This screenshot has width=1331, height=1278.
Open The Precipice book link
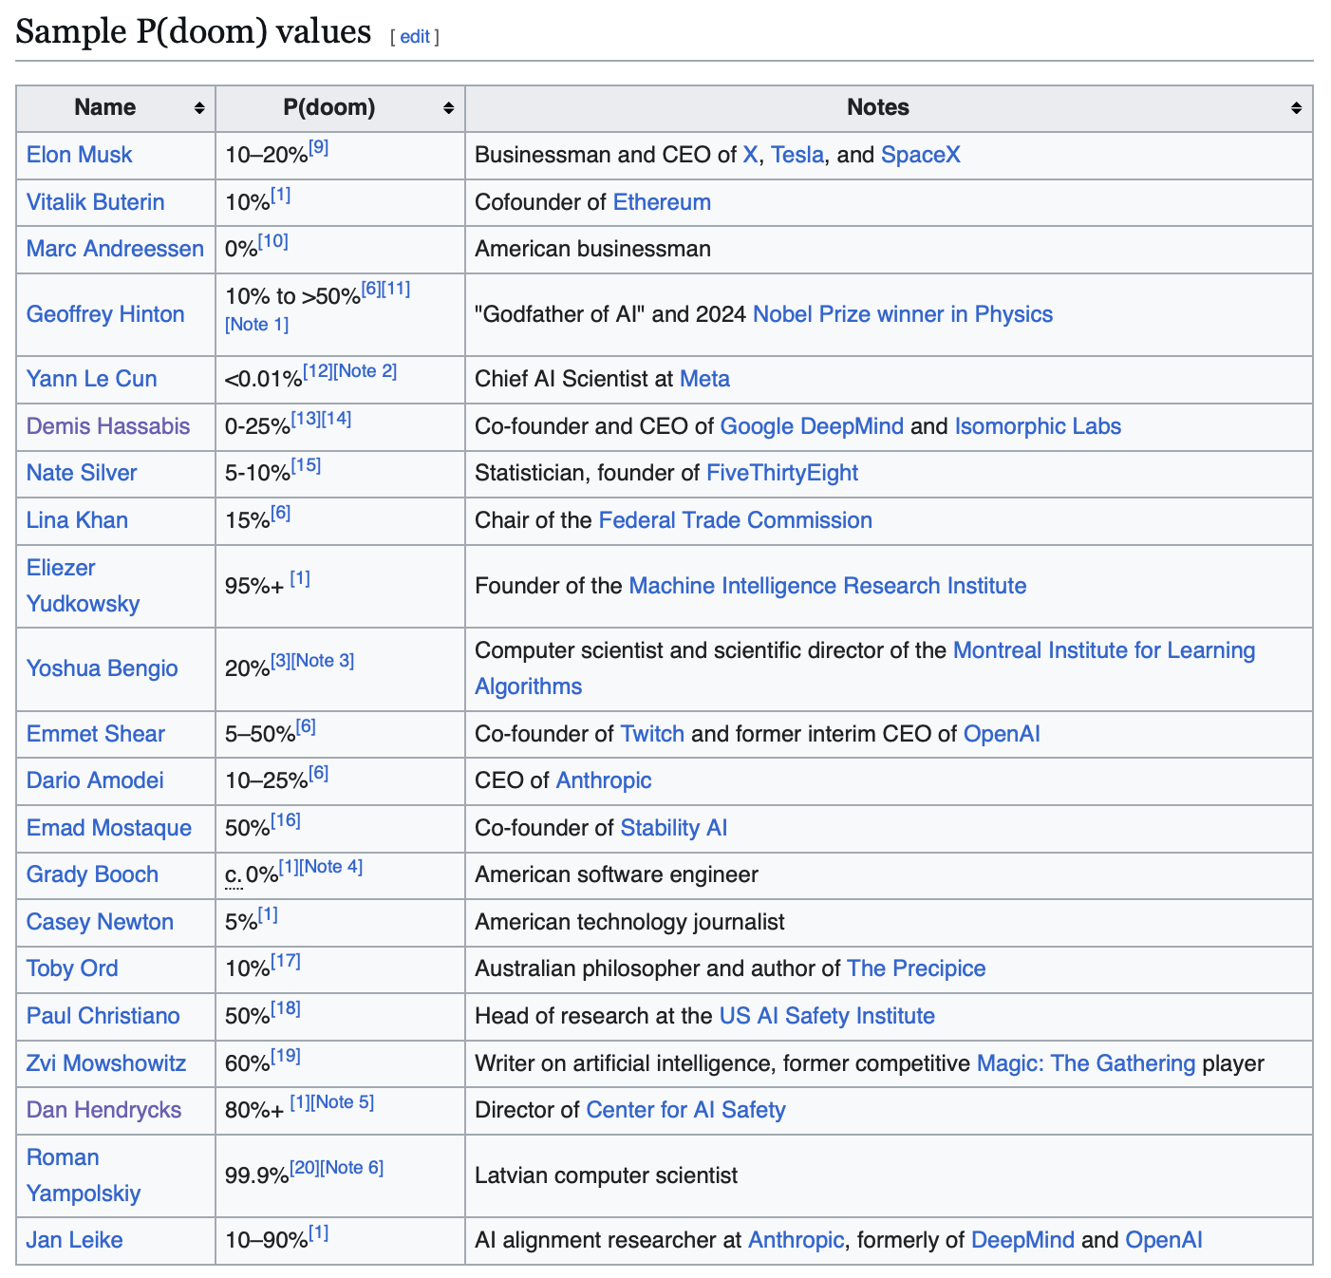916,968
